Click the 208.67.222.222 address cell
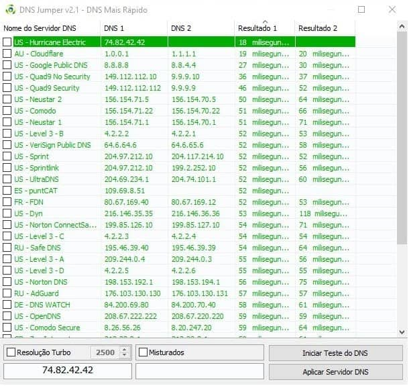The height and width of the screenshot is (386, 409). (131, 316)
